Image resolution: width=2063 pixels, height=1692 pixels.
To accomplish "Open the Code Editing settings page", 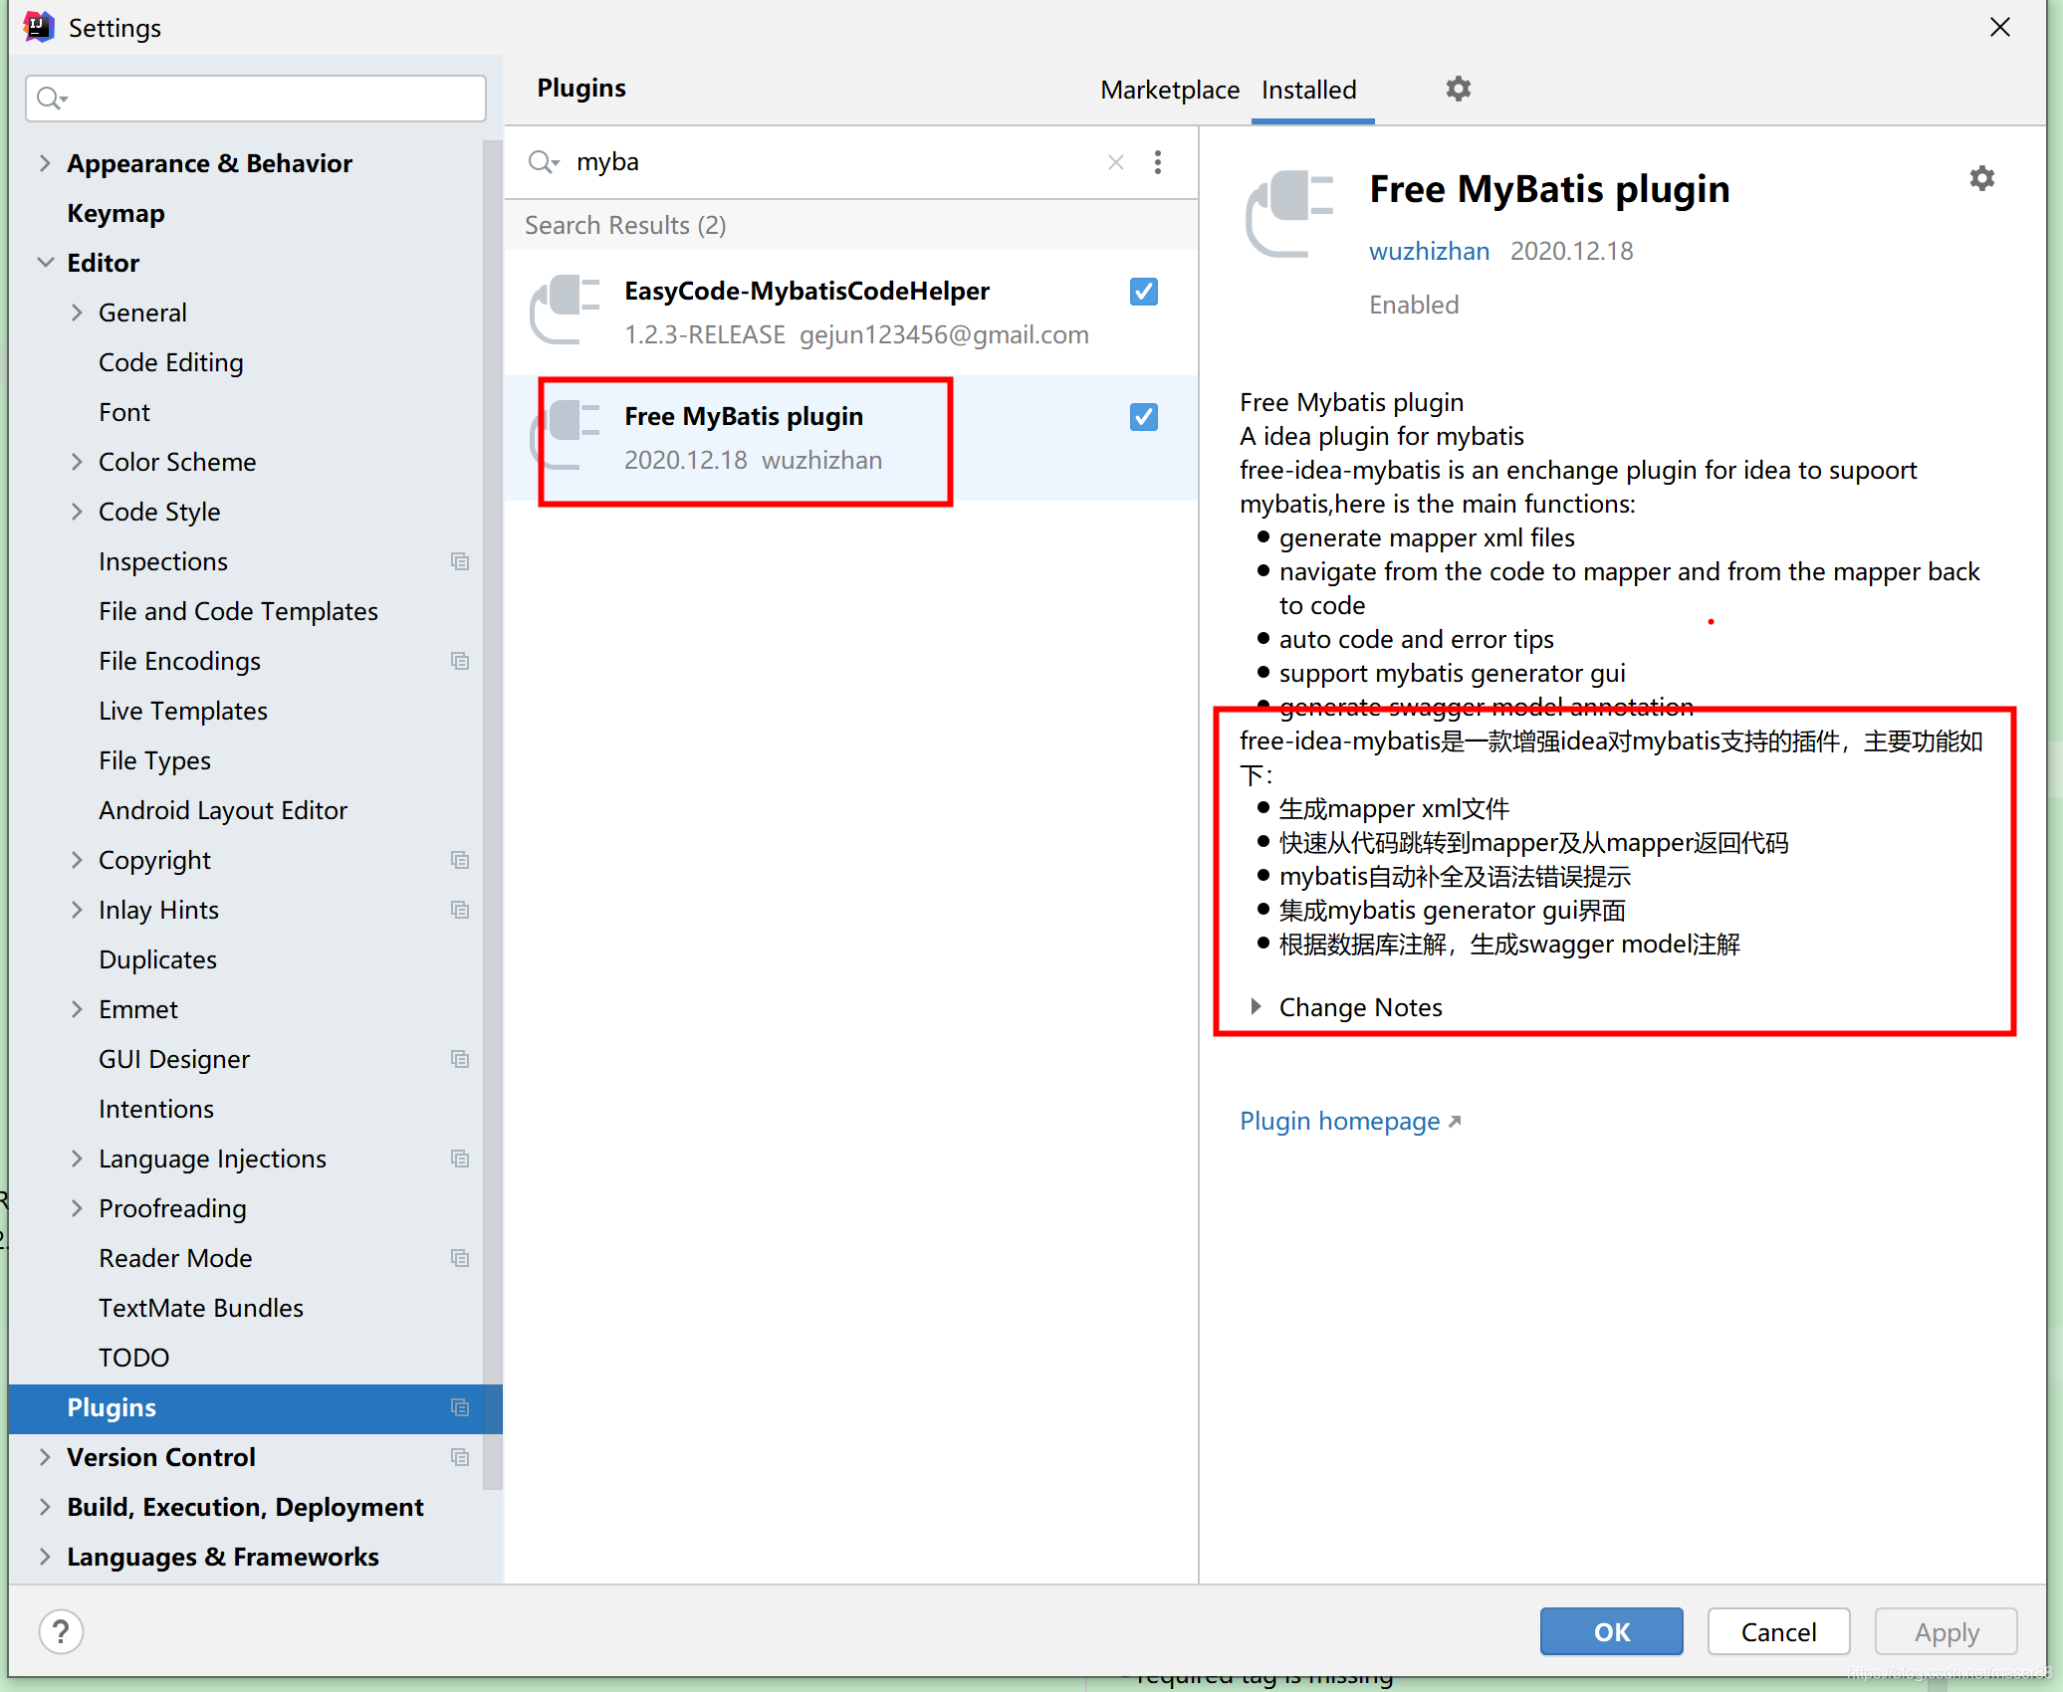I will click(x=170, y=362).
